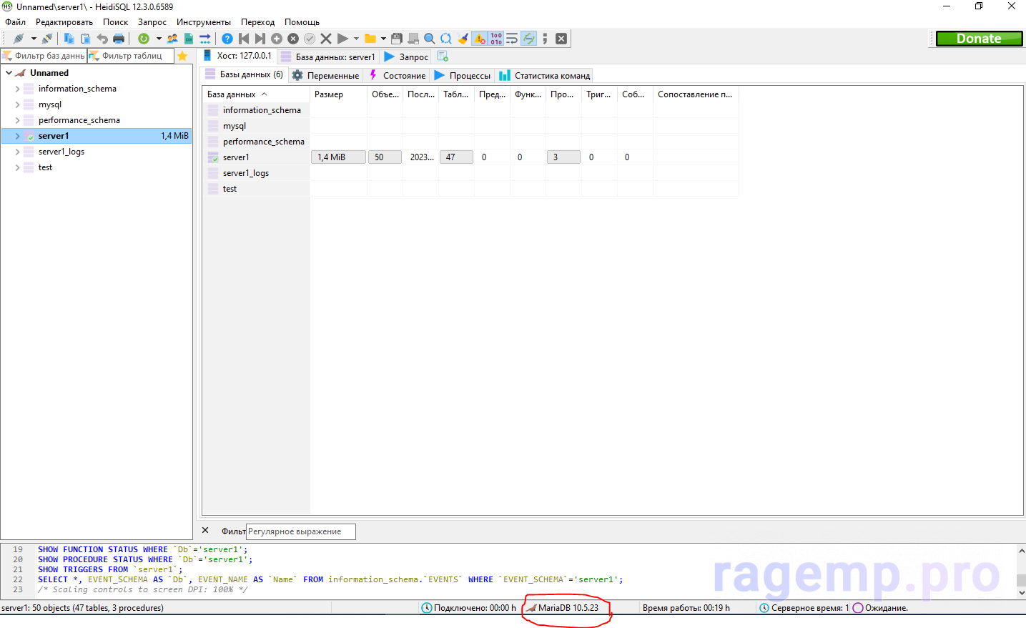This screenshot has height=628, width=1026.
Task: Run the query with play icon
Action: [x=342, y=39]
